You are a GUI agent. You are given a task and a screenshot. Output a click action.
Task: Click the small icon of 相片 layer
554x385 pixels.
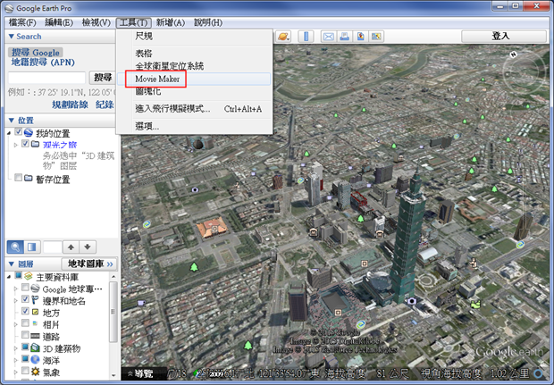[x=35, y=322]
